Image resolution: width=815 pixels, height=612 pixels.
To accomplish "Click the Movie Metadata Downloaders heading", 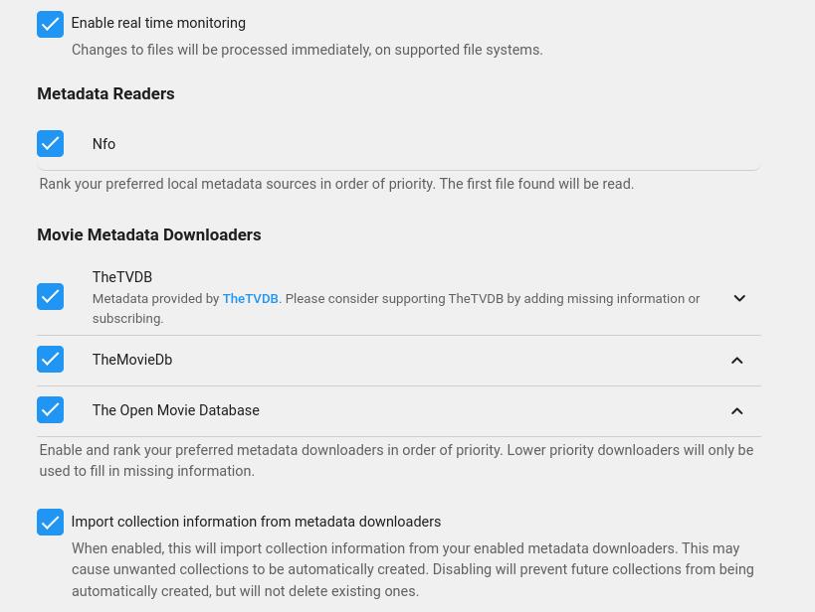I will pyautogui.click(x=149, y=234).
